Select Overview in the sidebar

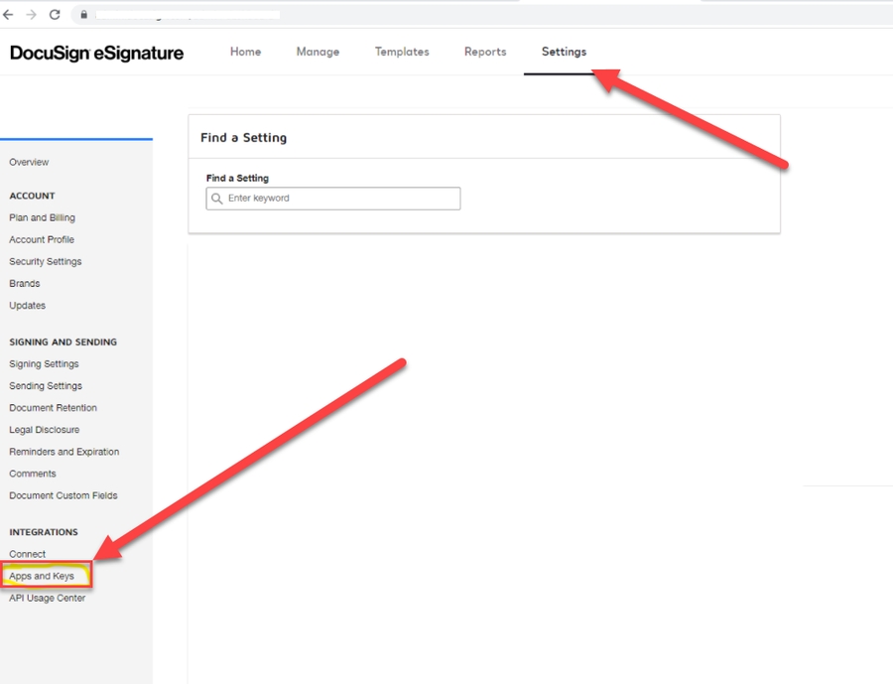coord(29,162)
